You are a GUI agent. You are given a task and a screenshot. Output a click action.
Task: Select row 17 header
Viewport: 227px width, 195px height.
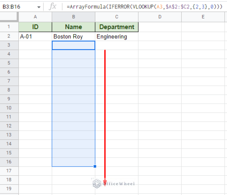point(9,171)
